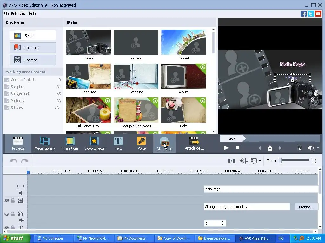Choose the Travel style thumbnail
The height and width of the screenshot is (243, 325).
184,42
